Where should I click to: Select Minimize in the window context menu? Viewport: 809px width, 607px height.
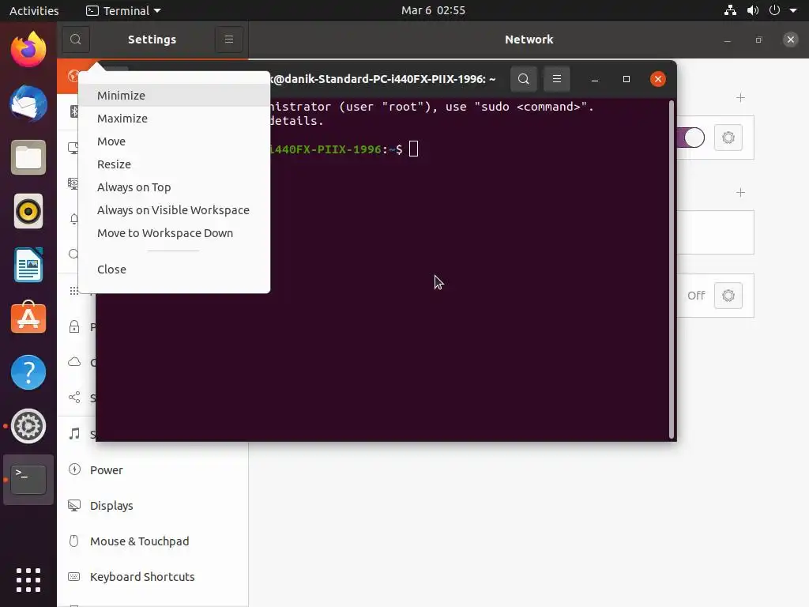coord(174,96)
